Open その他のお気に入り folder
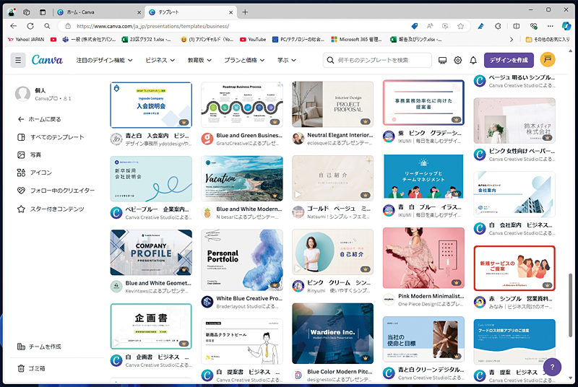This screenshot has height=387, width=578. [548, 40]
